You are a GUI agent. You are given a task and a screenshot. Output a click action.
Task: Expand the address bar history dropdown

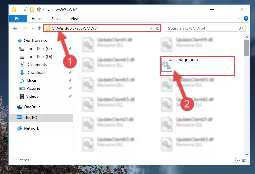[x=151, y=29]
